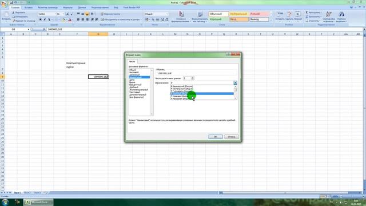
Task: Open the font size dropdown
Action: pyautogui.click(x=63, y=14)
